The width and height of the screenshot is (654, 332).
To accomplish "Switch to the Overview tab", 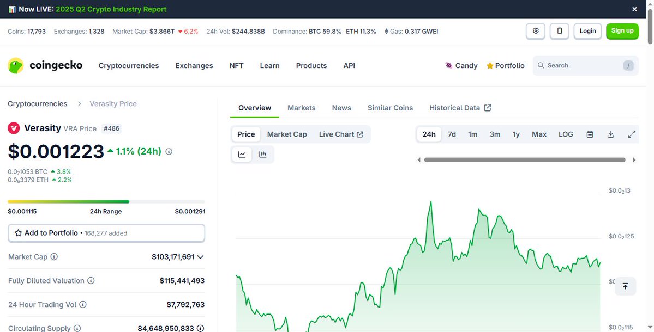I will coord(254,108).
